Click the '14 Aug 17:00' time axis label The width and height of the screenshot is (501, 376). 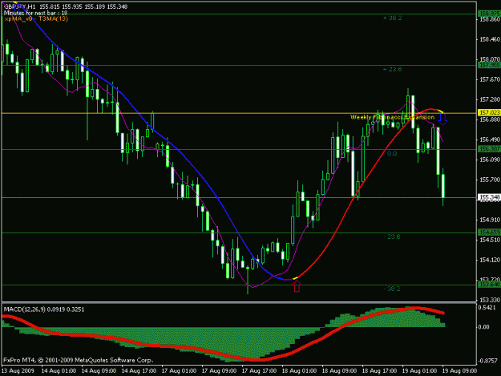(x=139, y=371)
